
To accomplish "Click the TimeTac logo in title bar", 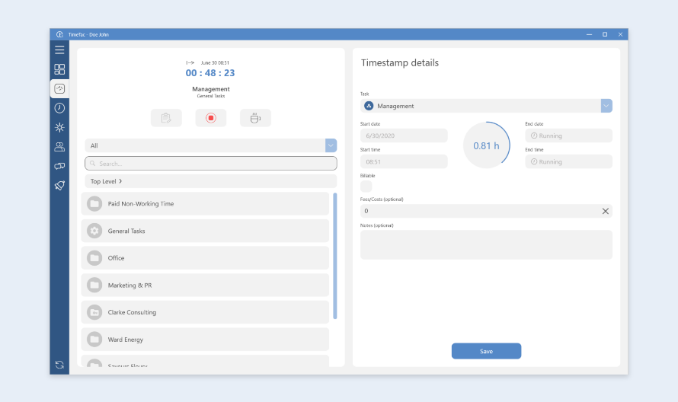I will tap(59, 34).
